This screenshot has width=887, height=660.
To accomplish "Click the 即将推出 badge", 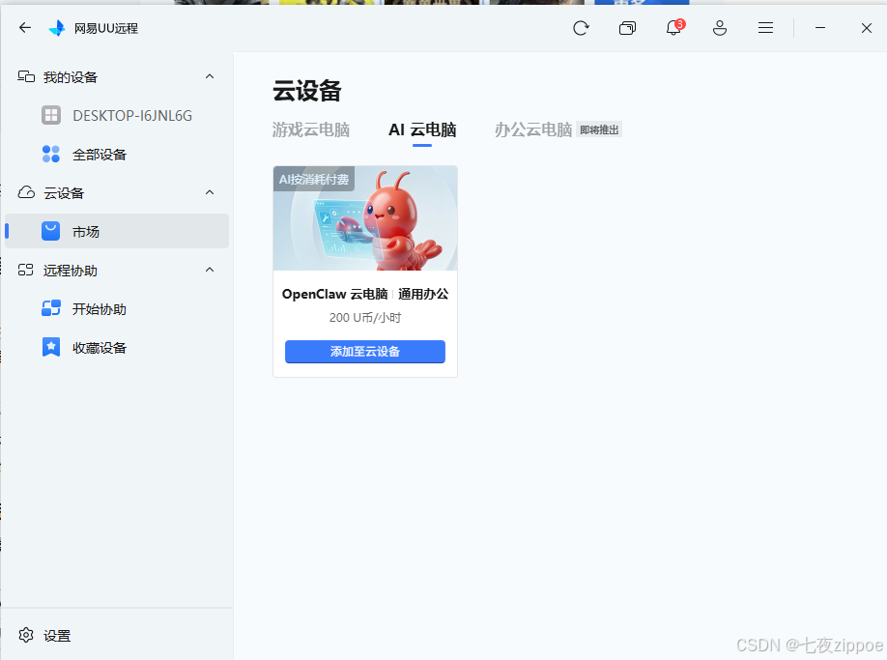I will (599, 130).
